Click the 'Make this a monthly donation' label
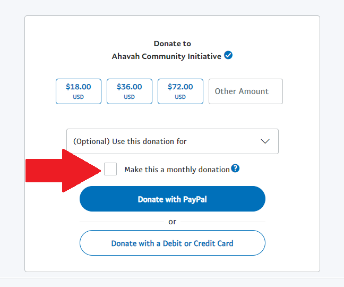The image size is (344, 287). [177, 170]
